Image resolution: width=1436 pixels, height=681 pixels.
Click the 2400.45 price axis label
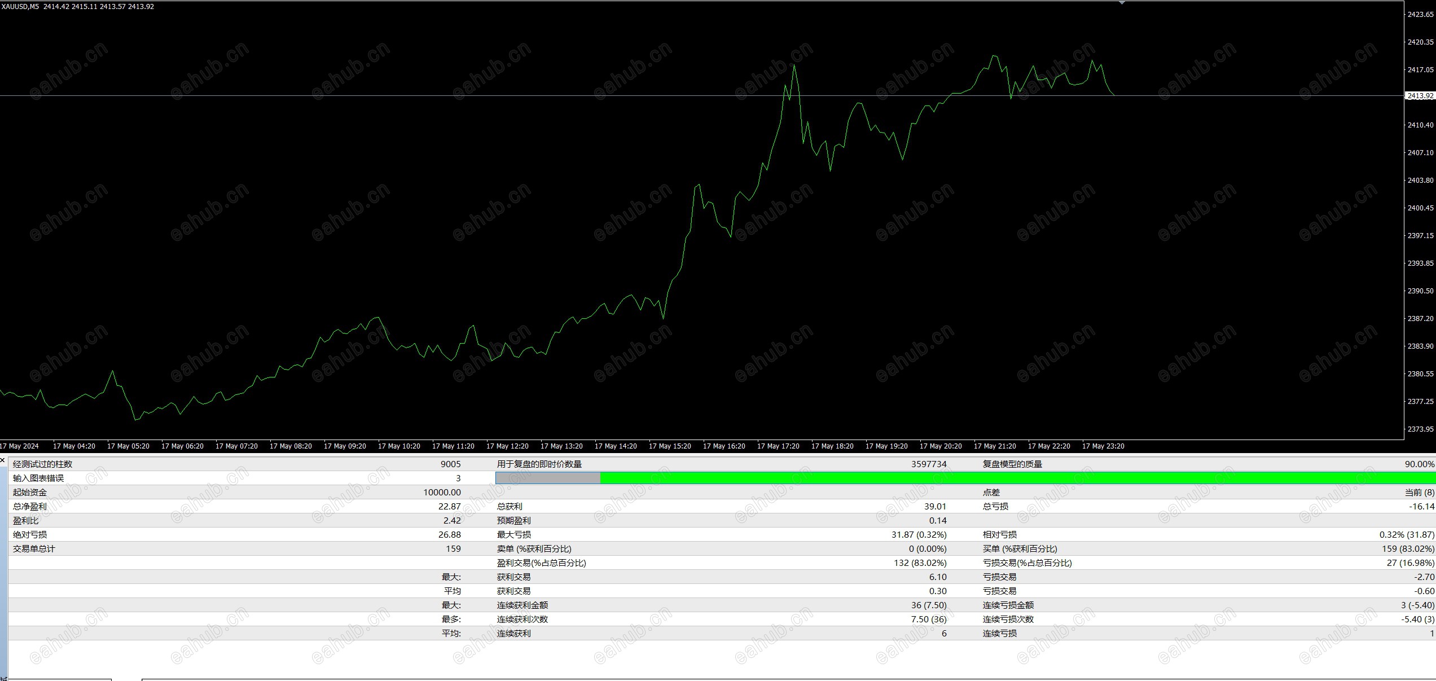pos(1420,208)
